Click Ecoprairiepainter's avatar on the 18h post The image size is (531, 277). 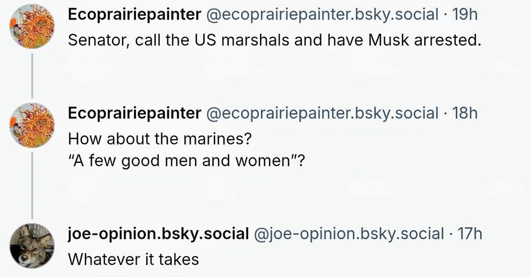32,126
